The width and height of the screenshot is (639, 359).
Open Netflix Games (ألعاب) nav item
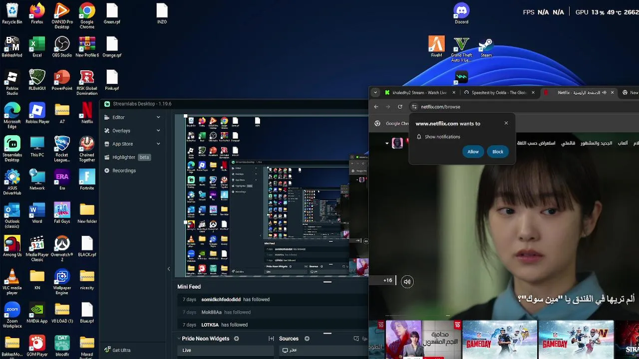point(623,143)
